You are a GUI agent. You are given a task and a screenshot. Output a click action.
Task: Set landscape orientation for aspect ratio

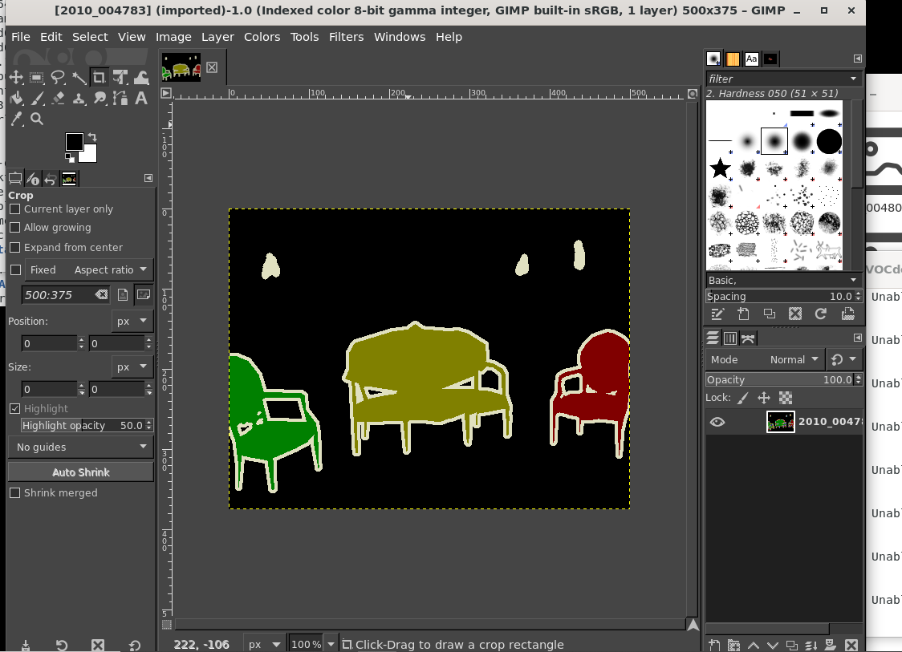coord(143,295)
